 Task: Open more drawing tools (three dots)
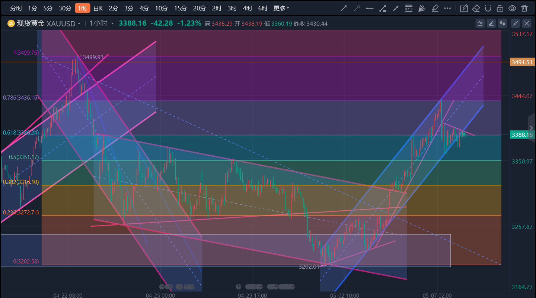[448, 8]
